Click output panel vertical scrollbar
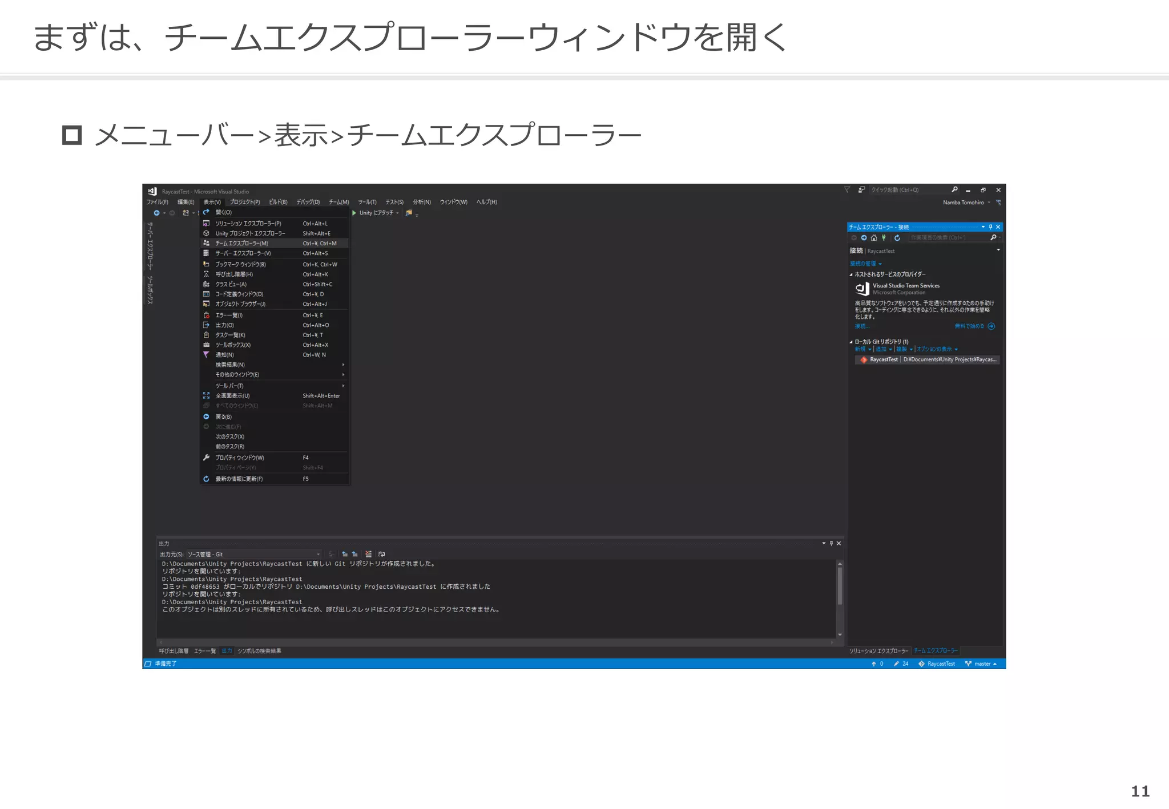The image size is (1169, 809). pyautogui.click(x=840, y=599)
